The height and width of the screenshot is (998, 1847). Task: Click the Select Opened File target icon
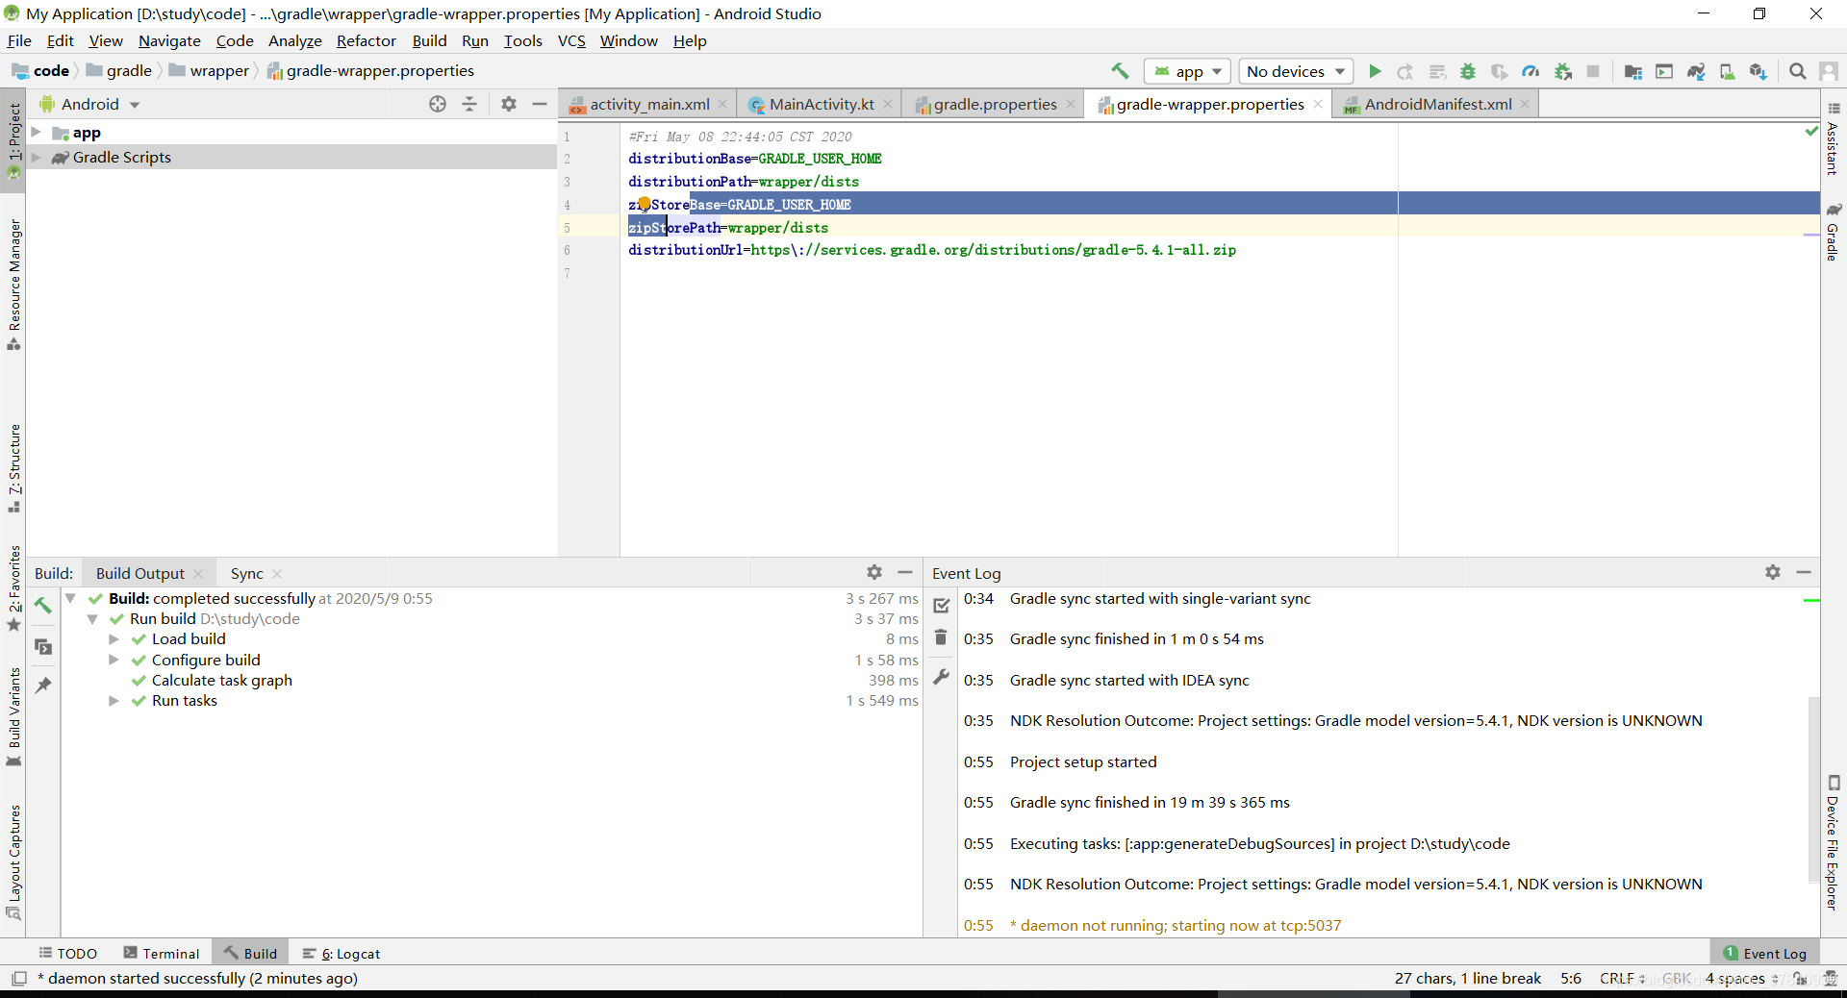pos(438,104)
